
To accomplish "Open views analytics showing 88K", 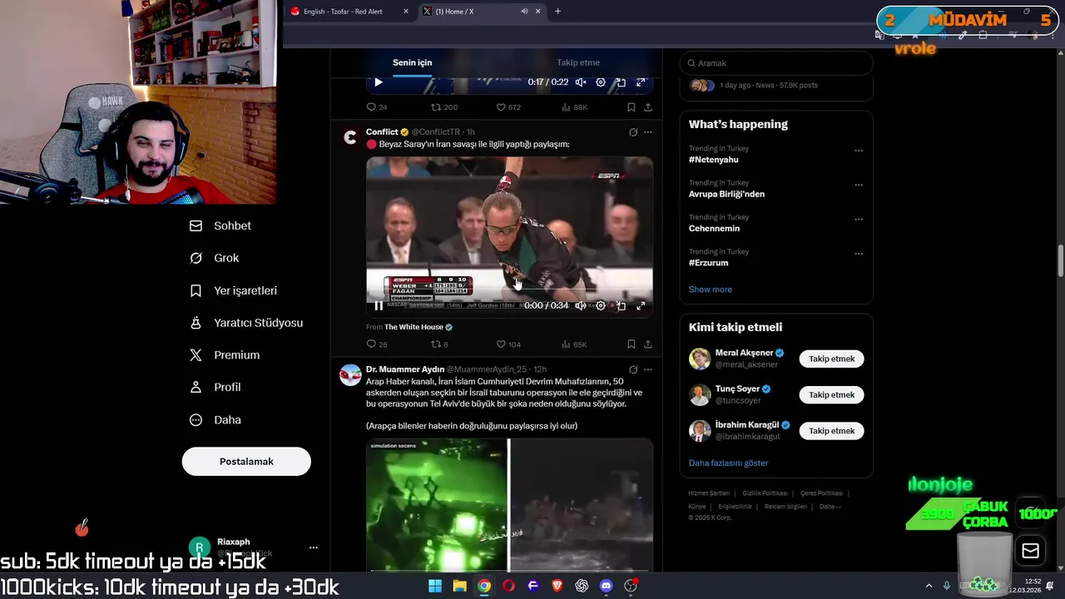I will (575, 107).
